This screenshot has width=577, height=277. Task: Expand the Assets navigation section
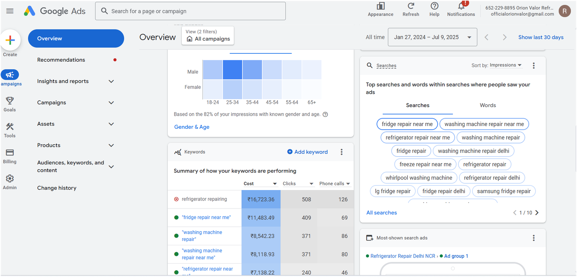pos(111,124)
